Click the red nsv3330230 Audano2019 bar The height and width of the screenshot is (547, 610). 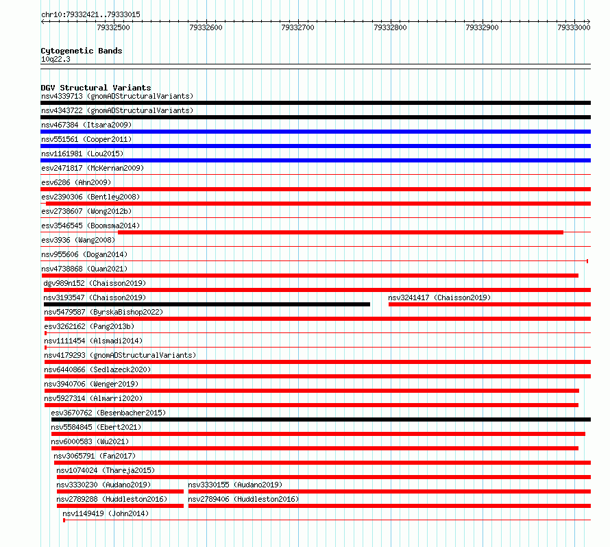(120, 491)
